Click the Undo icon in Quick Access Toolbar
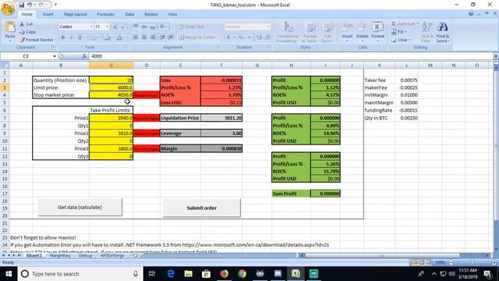 [x=30, y=5]
